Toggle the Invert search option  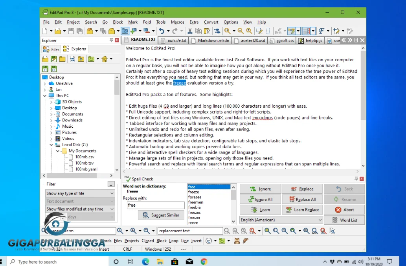[x=196, y=240]
